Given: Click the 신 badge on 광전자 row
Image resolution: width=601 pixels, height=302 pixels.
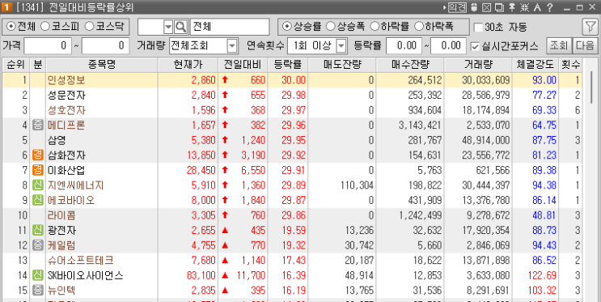Looking at the screenshot, I should click(37, 230).
